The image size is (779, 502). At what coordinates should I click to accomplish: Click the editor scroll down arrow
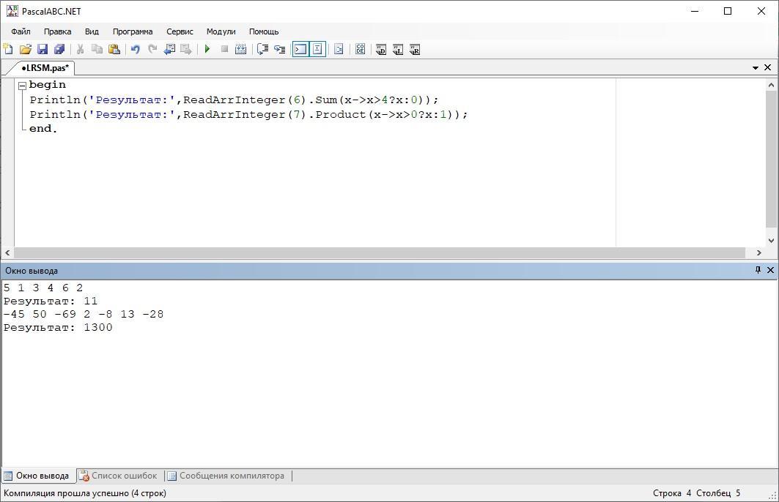click(x=771, y=241)
